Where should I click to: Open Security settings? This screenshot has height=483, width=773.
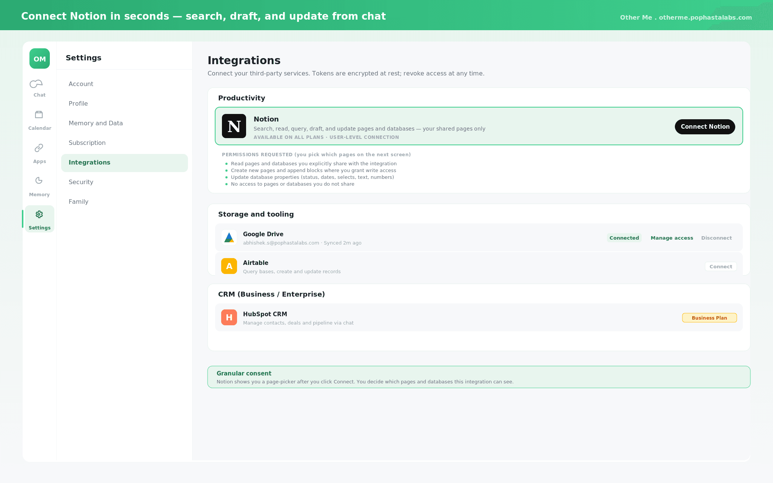point(125,182)
